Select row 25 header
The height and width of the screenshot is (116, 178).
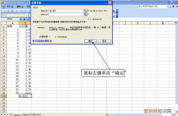pyautogui.click(x=4, y=106)
